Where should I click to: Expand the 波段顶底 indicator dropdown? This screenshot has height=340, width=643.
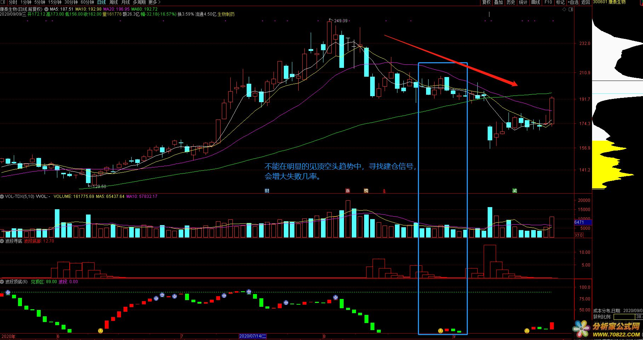[2, 282]
